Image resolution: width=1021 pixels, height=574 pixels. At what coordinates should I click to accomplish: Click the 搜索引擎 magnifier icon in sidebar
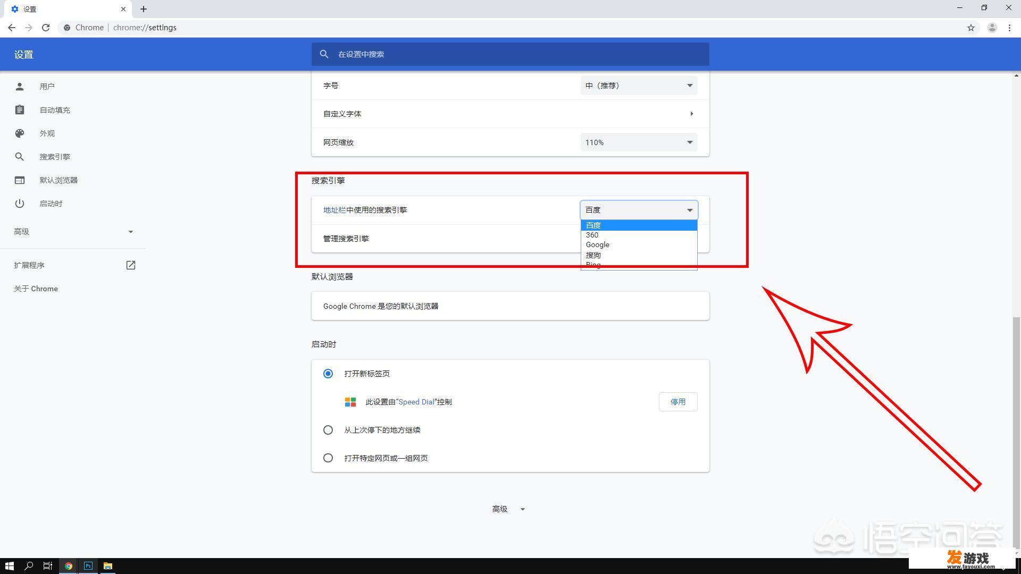click(20, 157)
